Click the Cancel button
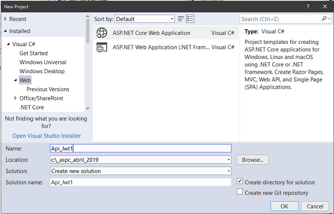Screen dimensions: 334x214 coord(315,206)
